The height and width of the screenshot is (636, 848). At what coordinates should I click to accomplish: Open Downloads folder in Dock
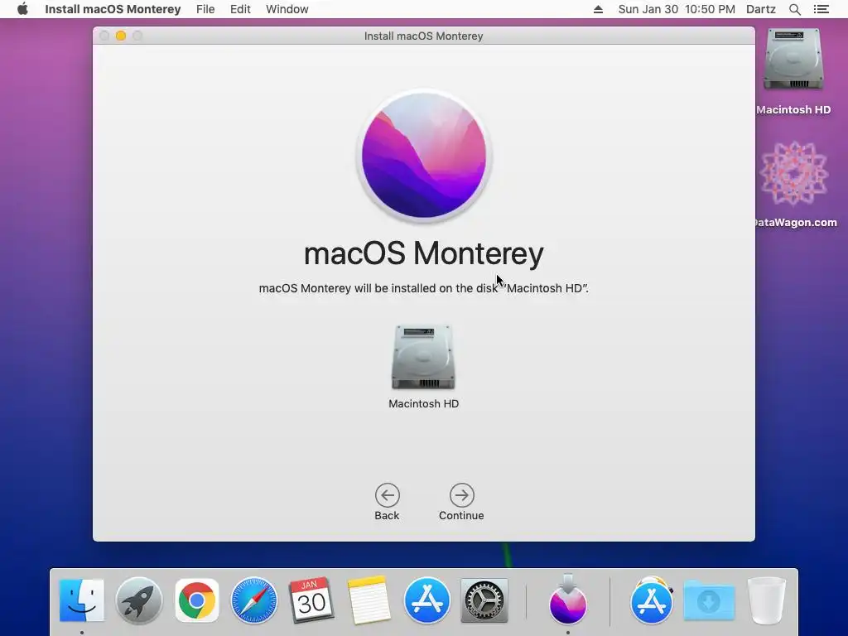[x=709, y=600]
